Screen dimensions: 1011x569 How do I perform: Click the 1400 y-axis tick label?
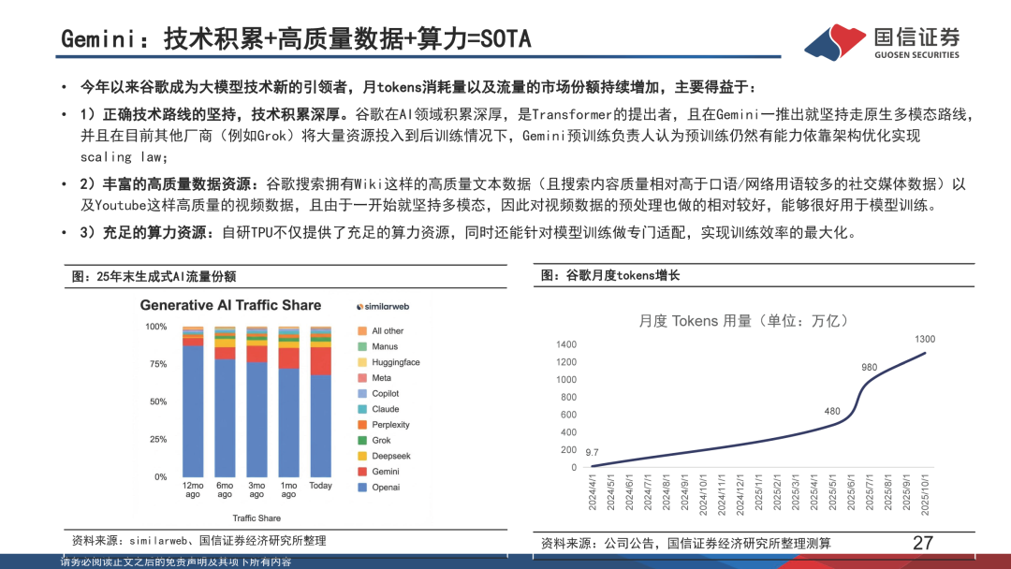pyautogui.click(x=566, y=344)
